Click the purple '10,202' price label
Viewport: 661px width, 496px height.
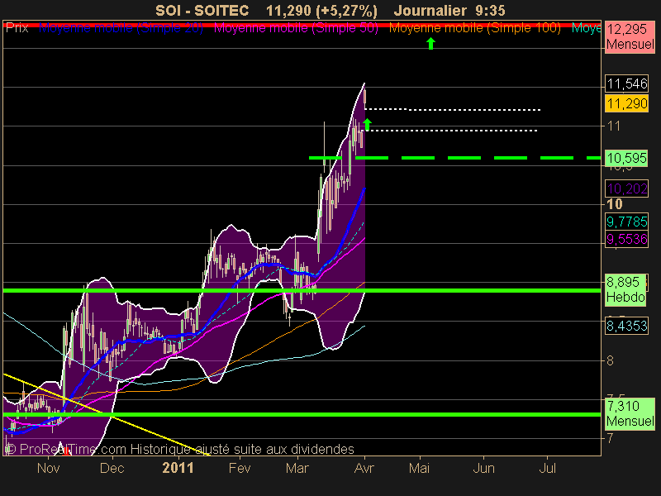(x=627, y=188)
